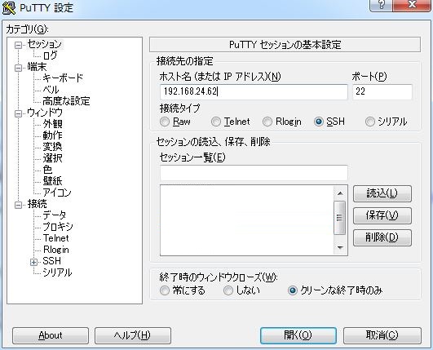The width and height of the screenshot is (433, 350).
Task: Click the PuTTY icon in title bar
Action: tap(8, 7)
